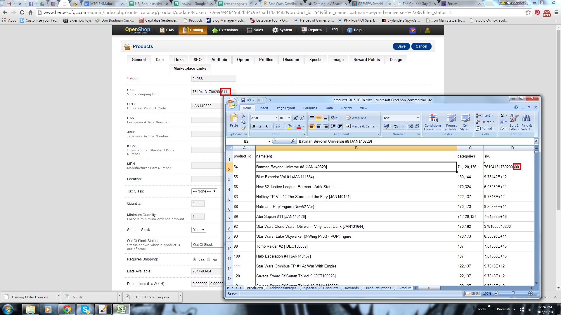The image size is (561, 315).
Task: Apply middle vertical alignment
Action: tap(318, 118)
